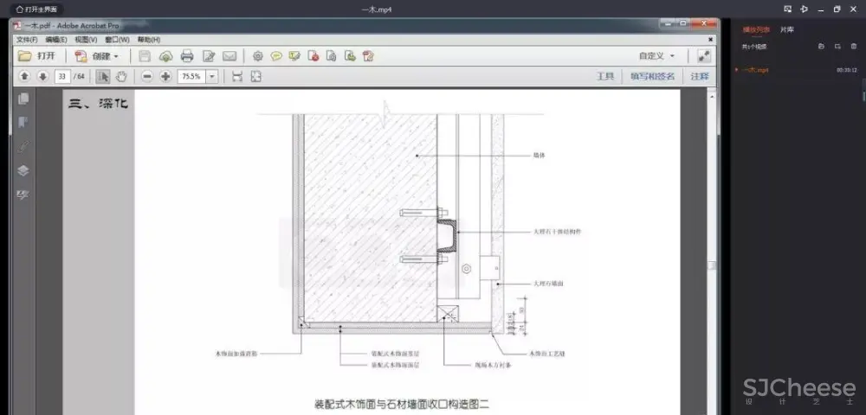Click the zoom in plus button
The width and height of the screenshot is (866, 415).
[x=165, y=76]
